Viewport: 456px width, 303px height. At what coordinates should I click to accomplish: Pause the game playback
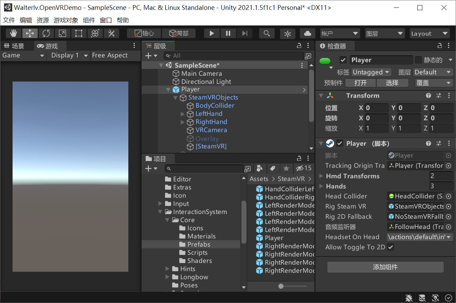pos(228,33)
